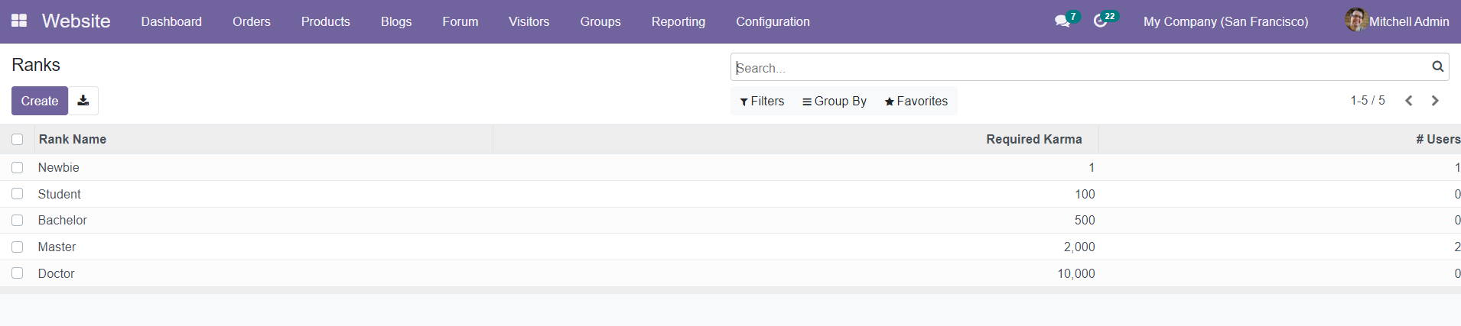This screenshot has height=326, width=1461.
Task: Check the Doctor row checkbox
Action: (x=18, y=273)
